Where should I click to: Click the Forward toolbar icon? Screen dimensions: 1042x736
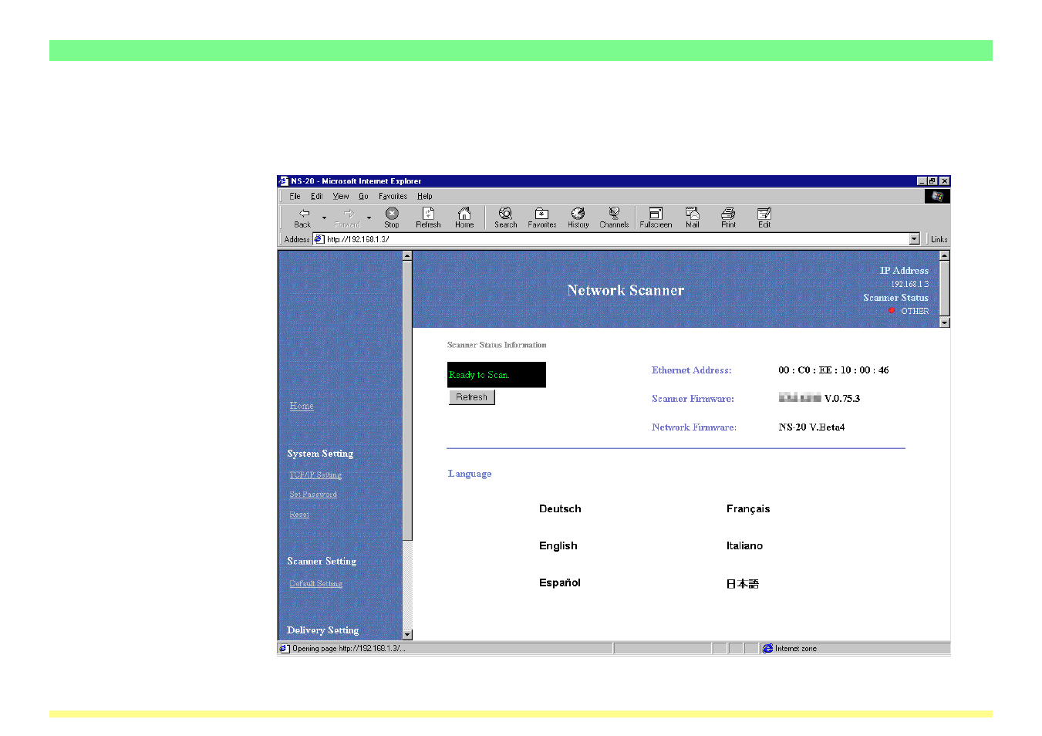click(347, 218)
